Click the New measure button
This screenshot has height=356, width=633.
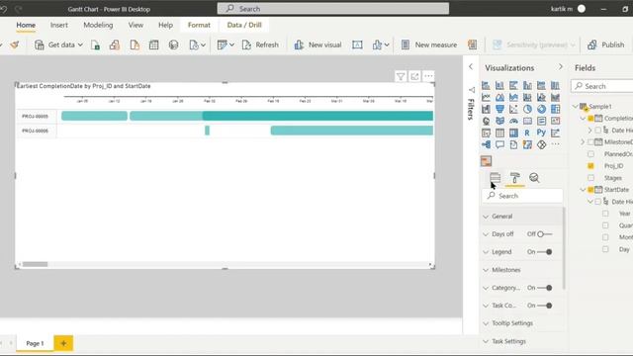tap(429, 44)
